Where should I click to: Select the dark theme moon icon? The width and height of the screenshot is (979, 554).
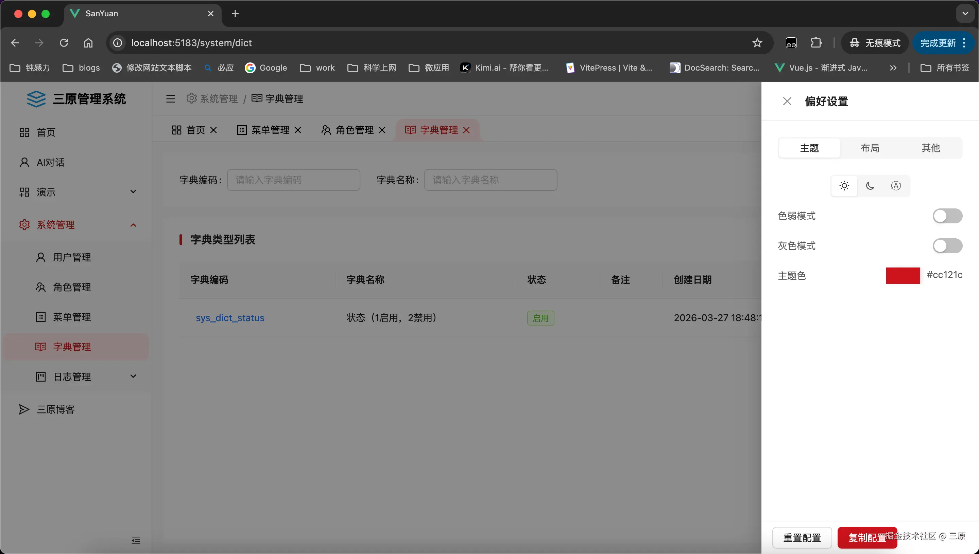pos(870,186)
